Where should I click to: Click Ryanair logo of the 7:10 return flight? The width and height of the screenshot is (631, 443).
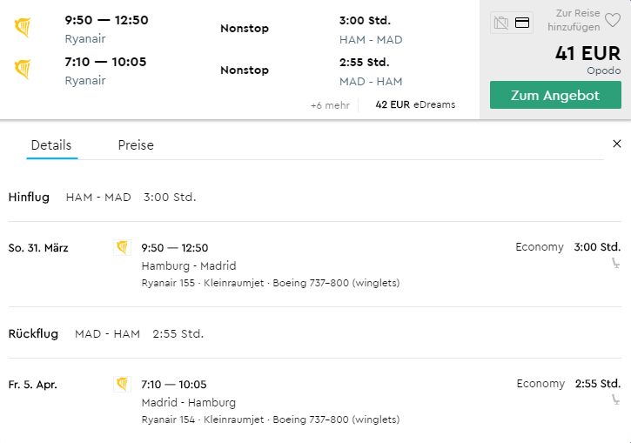tap(23, 70)
